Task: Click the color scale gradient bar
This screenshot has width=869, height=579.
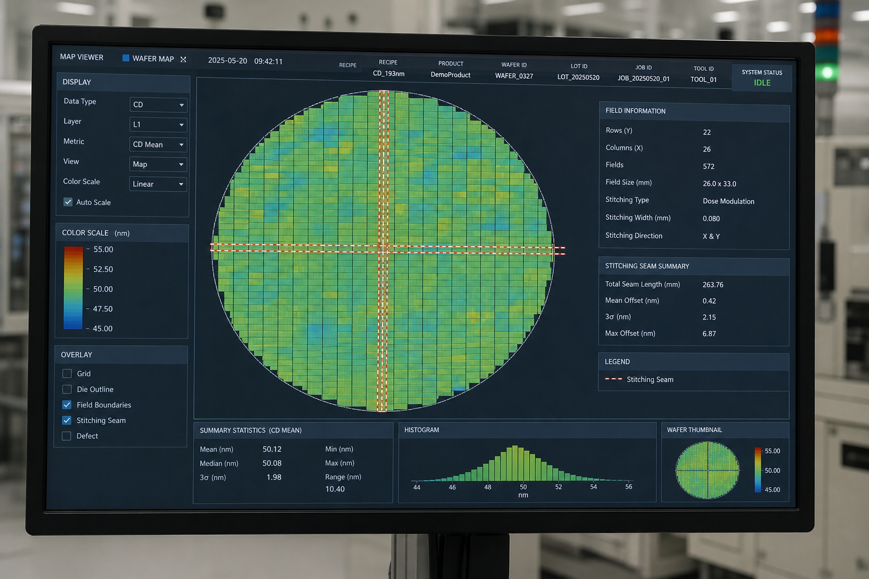Action: [x=74, y=288]
